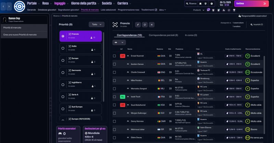Viewport: 274px width, 143px height.
Task: Click the magnifier Incarichi (7) button
Action: [257, 25]
